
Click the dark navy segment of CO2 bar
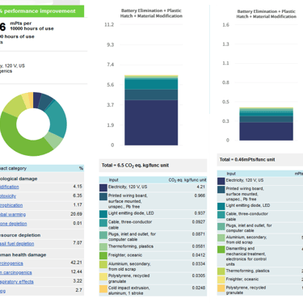pos(151,123)
